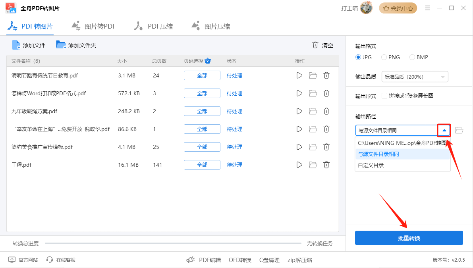473x268 pixels.
Task: Collapse the output path dropdown arrow
Action: [444, 130]
